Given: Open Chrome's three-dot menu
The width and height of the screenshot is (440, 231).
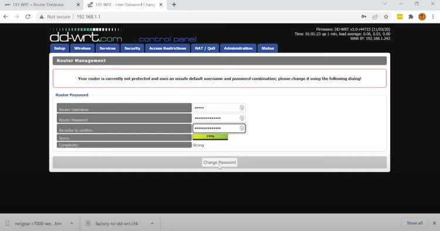Looking at the screenshot, I should click(x=433, y=17).
